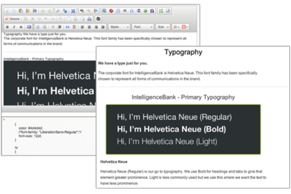Open the Font dropdown

click(x=143, y=27)
